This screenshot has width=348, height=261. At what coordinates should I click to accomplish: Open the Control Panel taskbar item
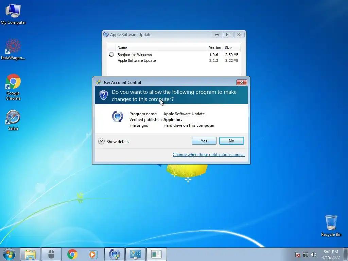pyautogui.click(x=136, y=254)
